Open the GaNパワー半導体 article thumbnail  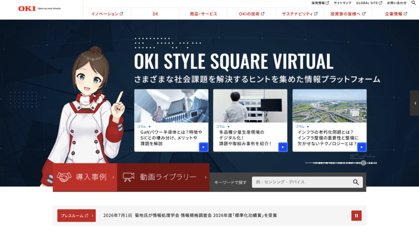[171, 106]
